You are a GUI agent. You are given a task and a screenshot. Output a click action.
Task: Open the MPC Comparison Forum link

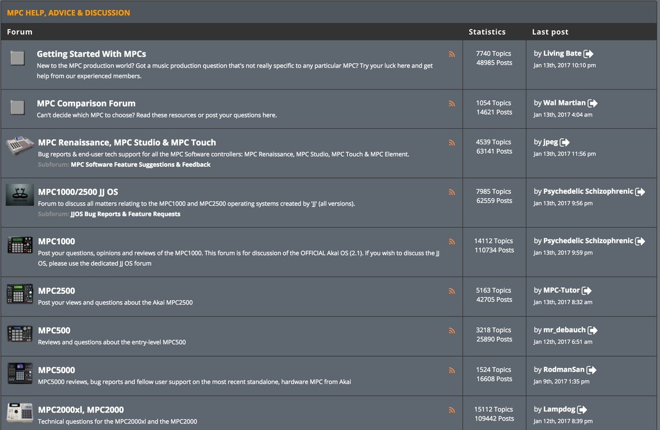click(x=86, y=103)
